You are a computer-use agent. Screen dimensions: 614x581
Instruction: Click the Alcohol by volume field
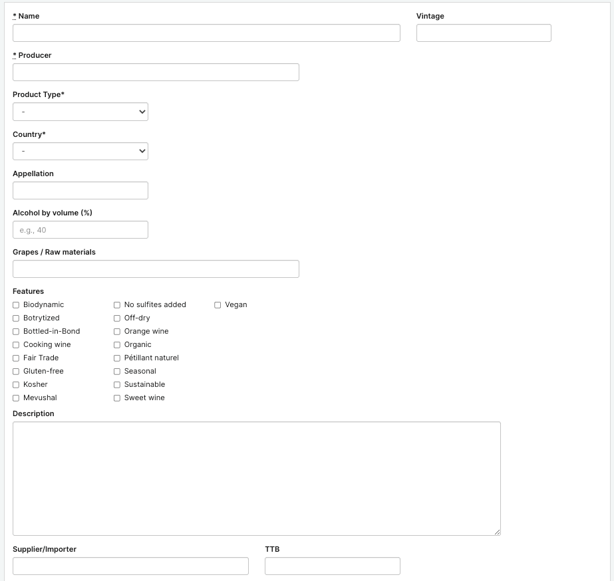[x=80, y=230]
